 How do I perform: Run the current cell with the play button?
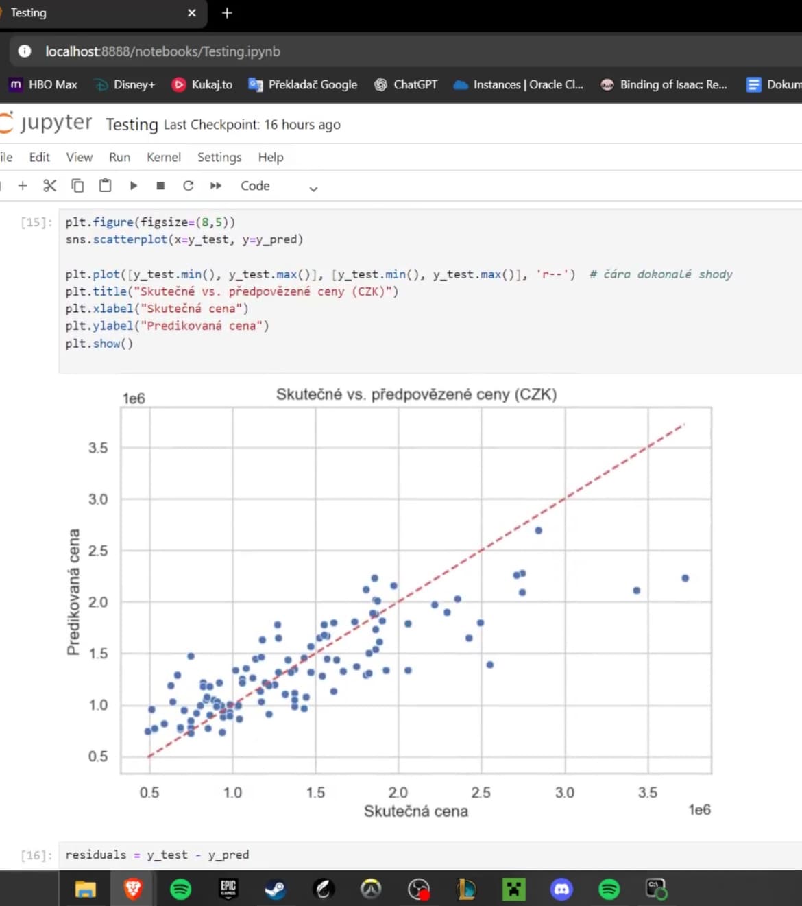click(134, 186)
